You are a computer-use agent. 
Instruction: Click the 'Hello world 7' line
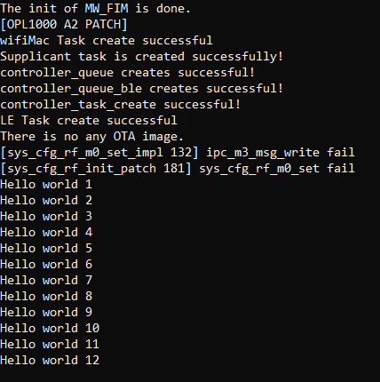point(46,280)
